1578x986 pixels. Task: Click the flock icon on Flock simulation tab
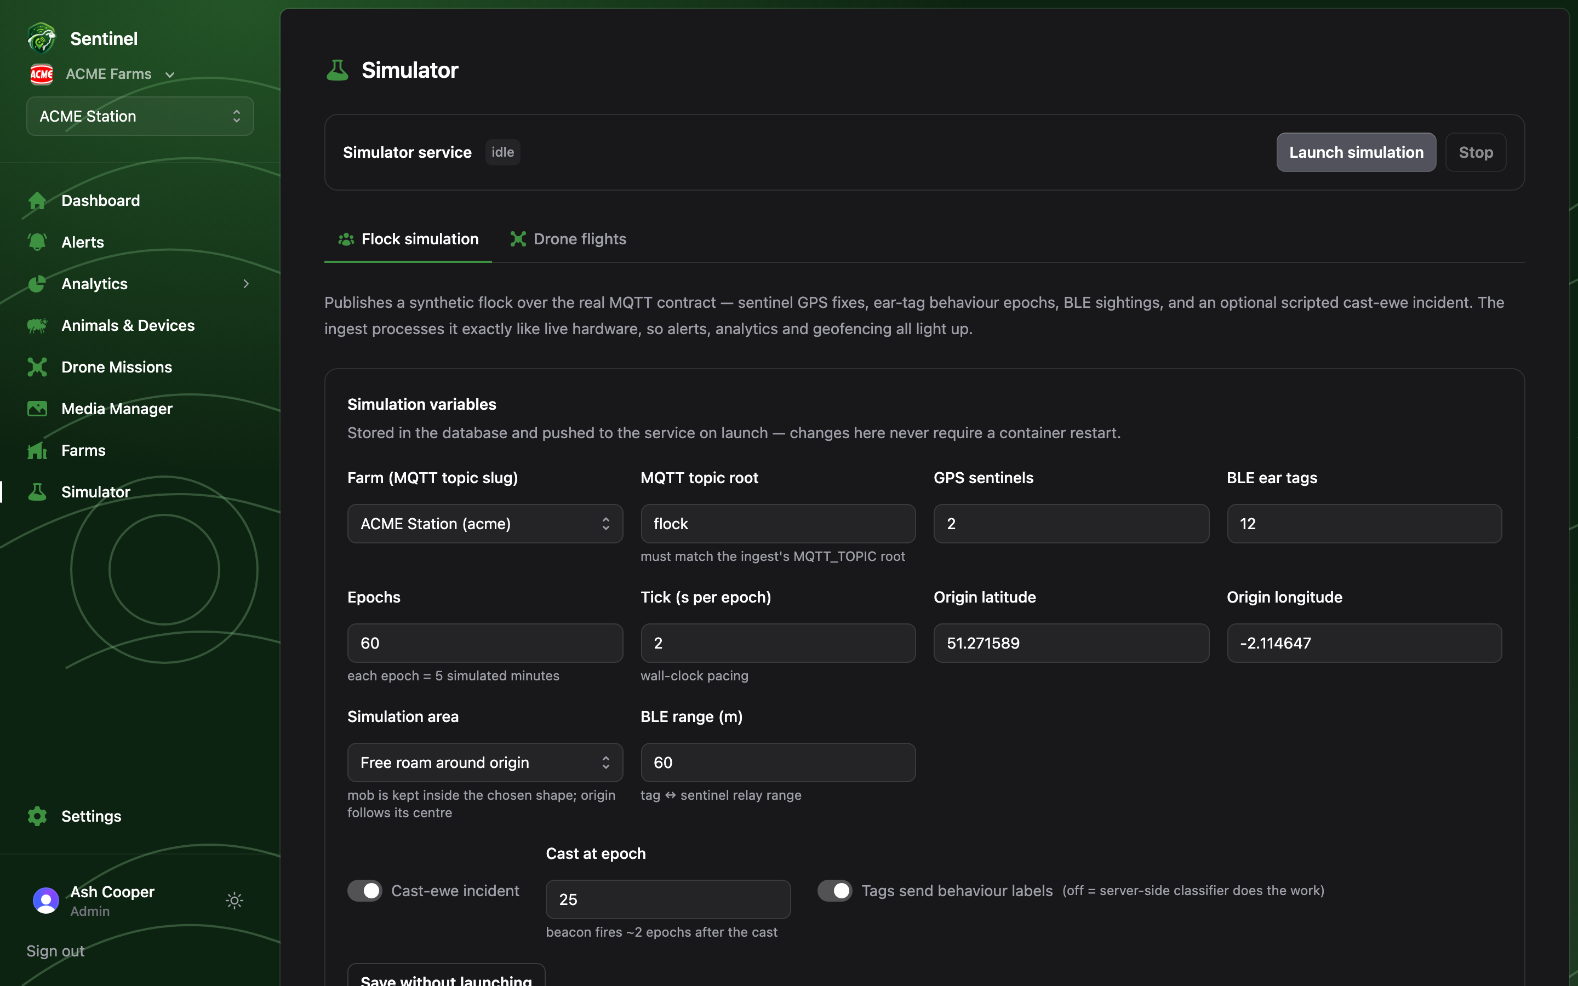tap(346, 239)
